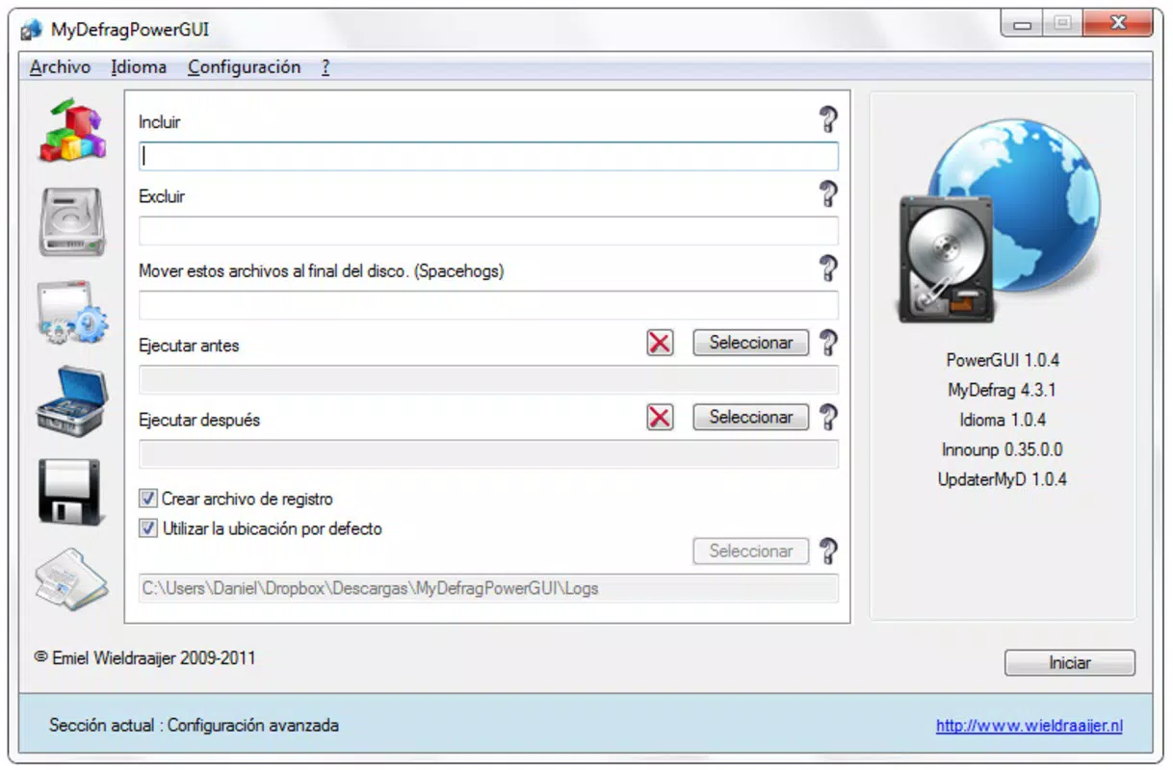Click the MyDefrag 4.3.1 version text
The width and height of the screenshot is (1173, 770).
1003,390
